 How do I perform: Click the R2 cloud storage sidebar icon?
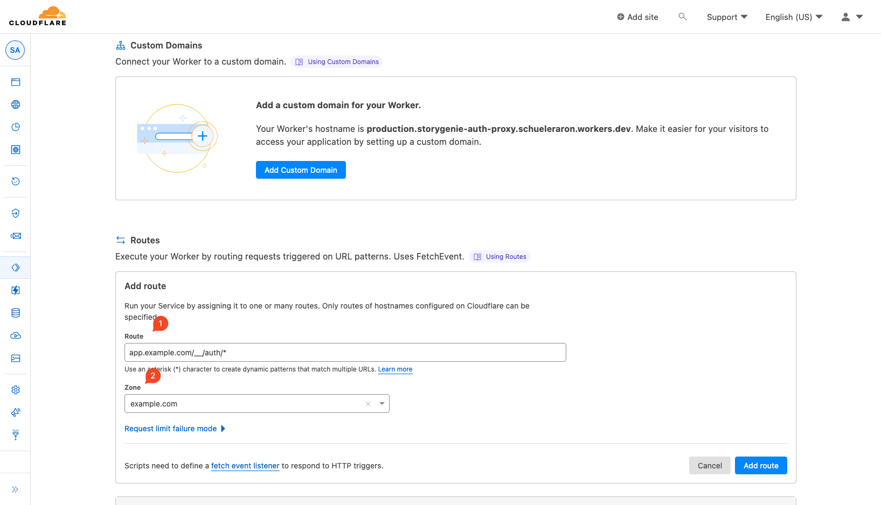click(15, 335)
